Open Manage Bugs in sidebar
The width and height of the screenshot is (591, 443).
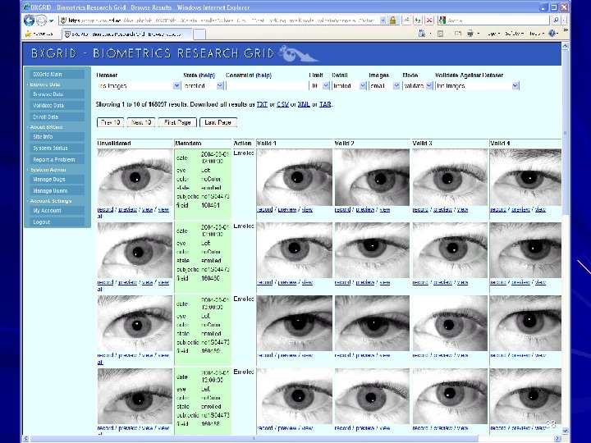[57, 180]
